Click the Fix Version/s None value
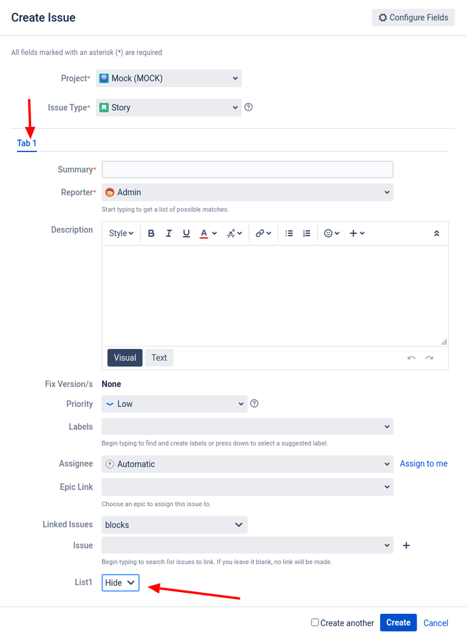The width and height of the screenshot is (466, 636). tap(111, 384)
